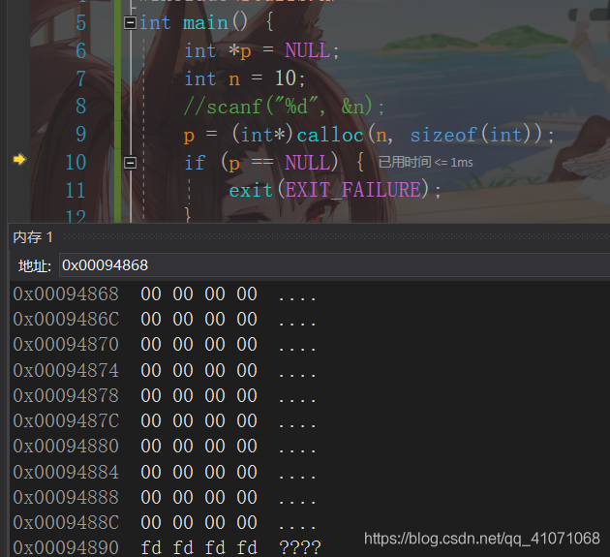Select memory address row 0x00094880
610x557 pixels.
pyautogui.click(x=165, y=447)
